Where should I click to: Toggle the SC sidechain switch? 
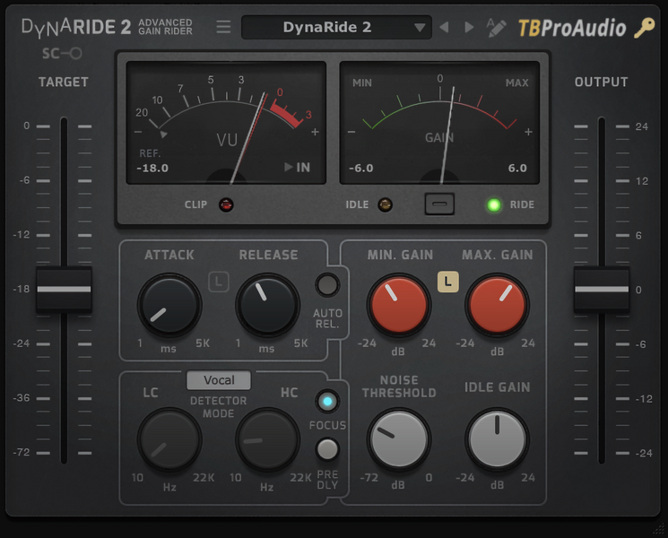[x=62, y=54]
